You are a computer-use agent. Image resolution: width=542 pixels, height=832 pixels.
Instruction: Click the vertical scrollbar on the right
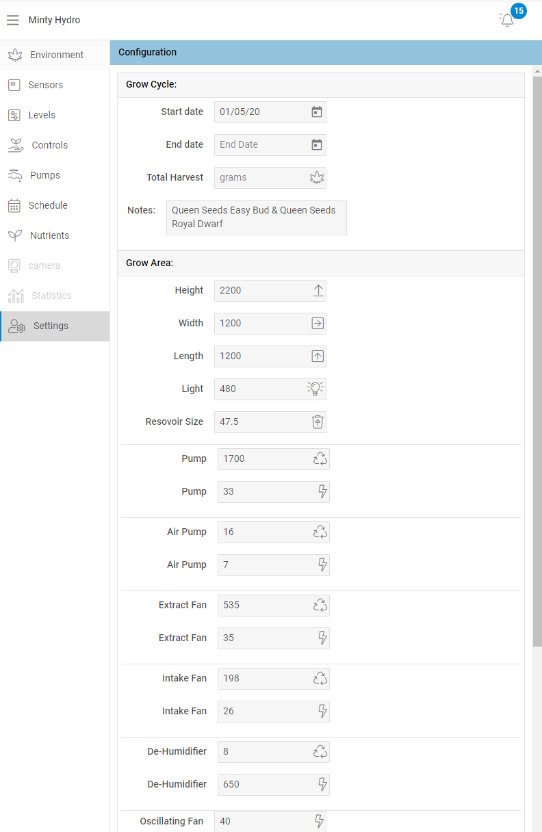537,356
